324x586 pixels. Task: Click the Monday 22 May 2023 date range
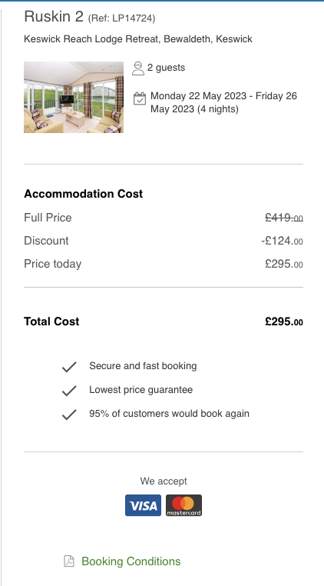point(224,102)
